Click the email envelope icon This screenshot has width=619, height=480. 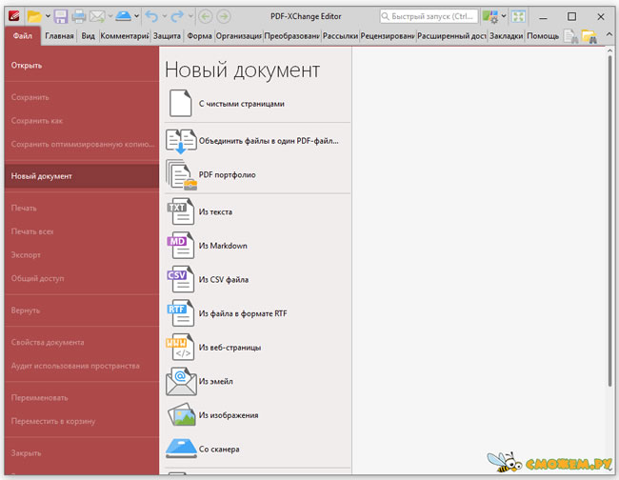point(180,381)
